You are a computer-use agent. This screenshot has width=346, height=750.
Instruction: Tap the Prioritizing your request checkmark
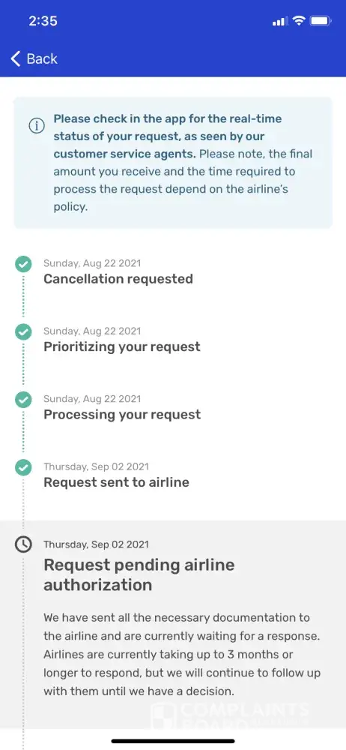click(x=23, y=331)
